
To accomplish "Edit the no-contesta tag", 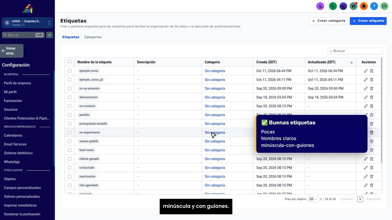I will pyautogui.click(x=366, y=106).
